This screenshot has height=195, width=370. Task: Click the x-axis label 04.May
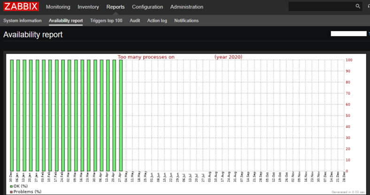coord(126,177)
